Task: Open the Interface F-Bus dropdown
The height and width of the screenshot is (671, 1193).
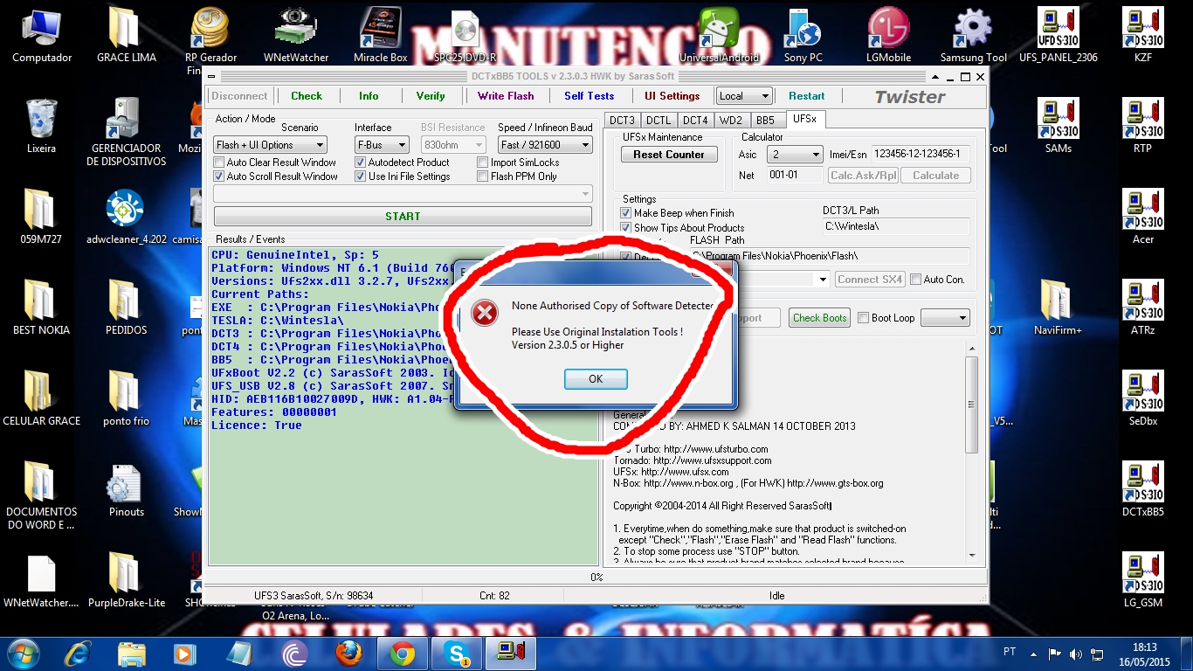Action: 382,145
